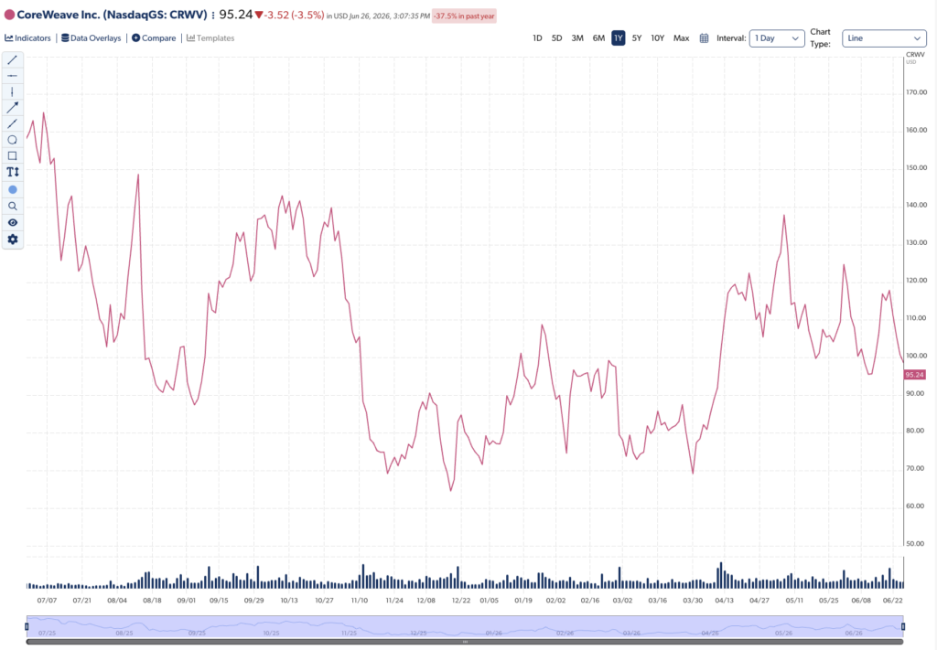Select the text annotation tool

pyautogui.click(x=13, y=172)
